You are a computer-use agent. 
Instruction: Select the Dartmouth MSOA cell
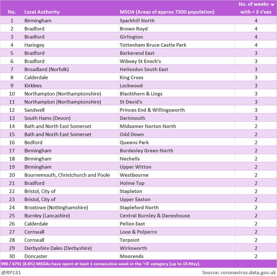[x=132, y=118]
